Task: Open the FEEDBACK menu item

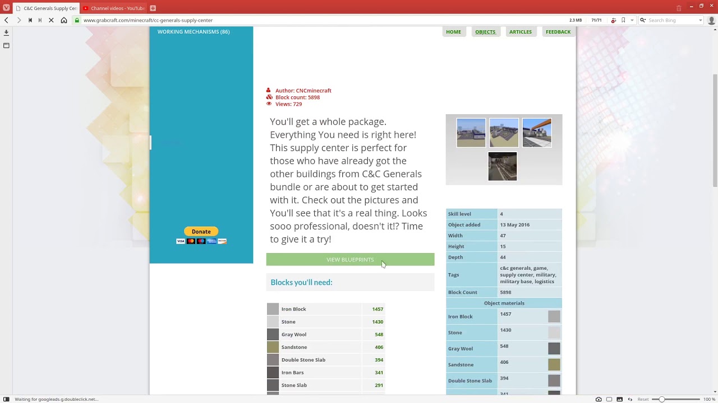Action: click(x=558, y=32)
